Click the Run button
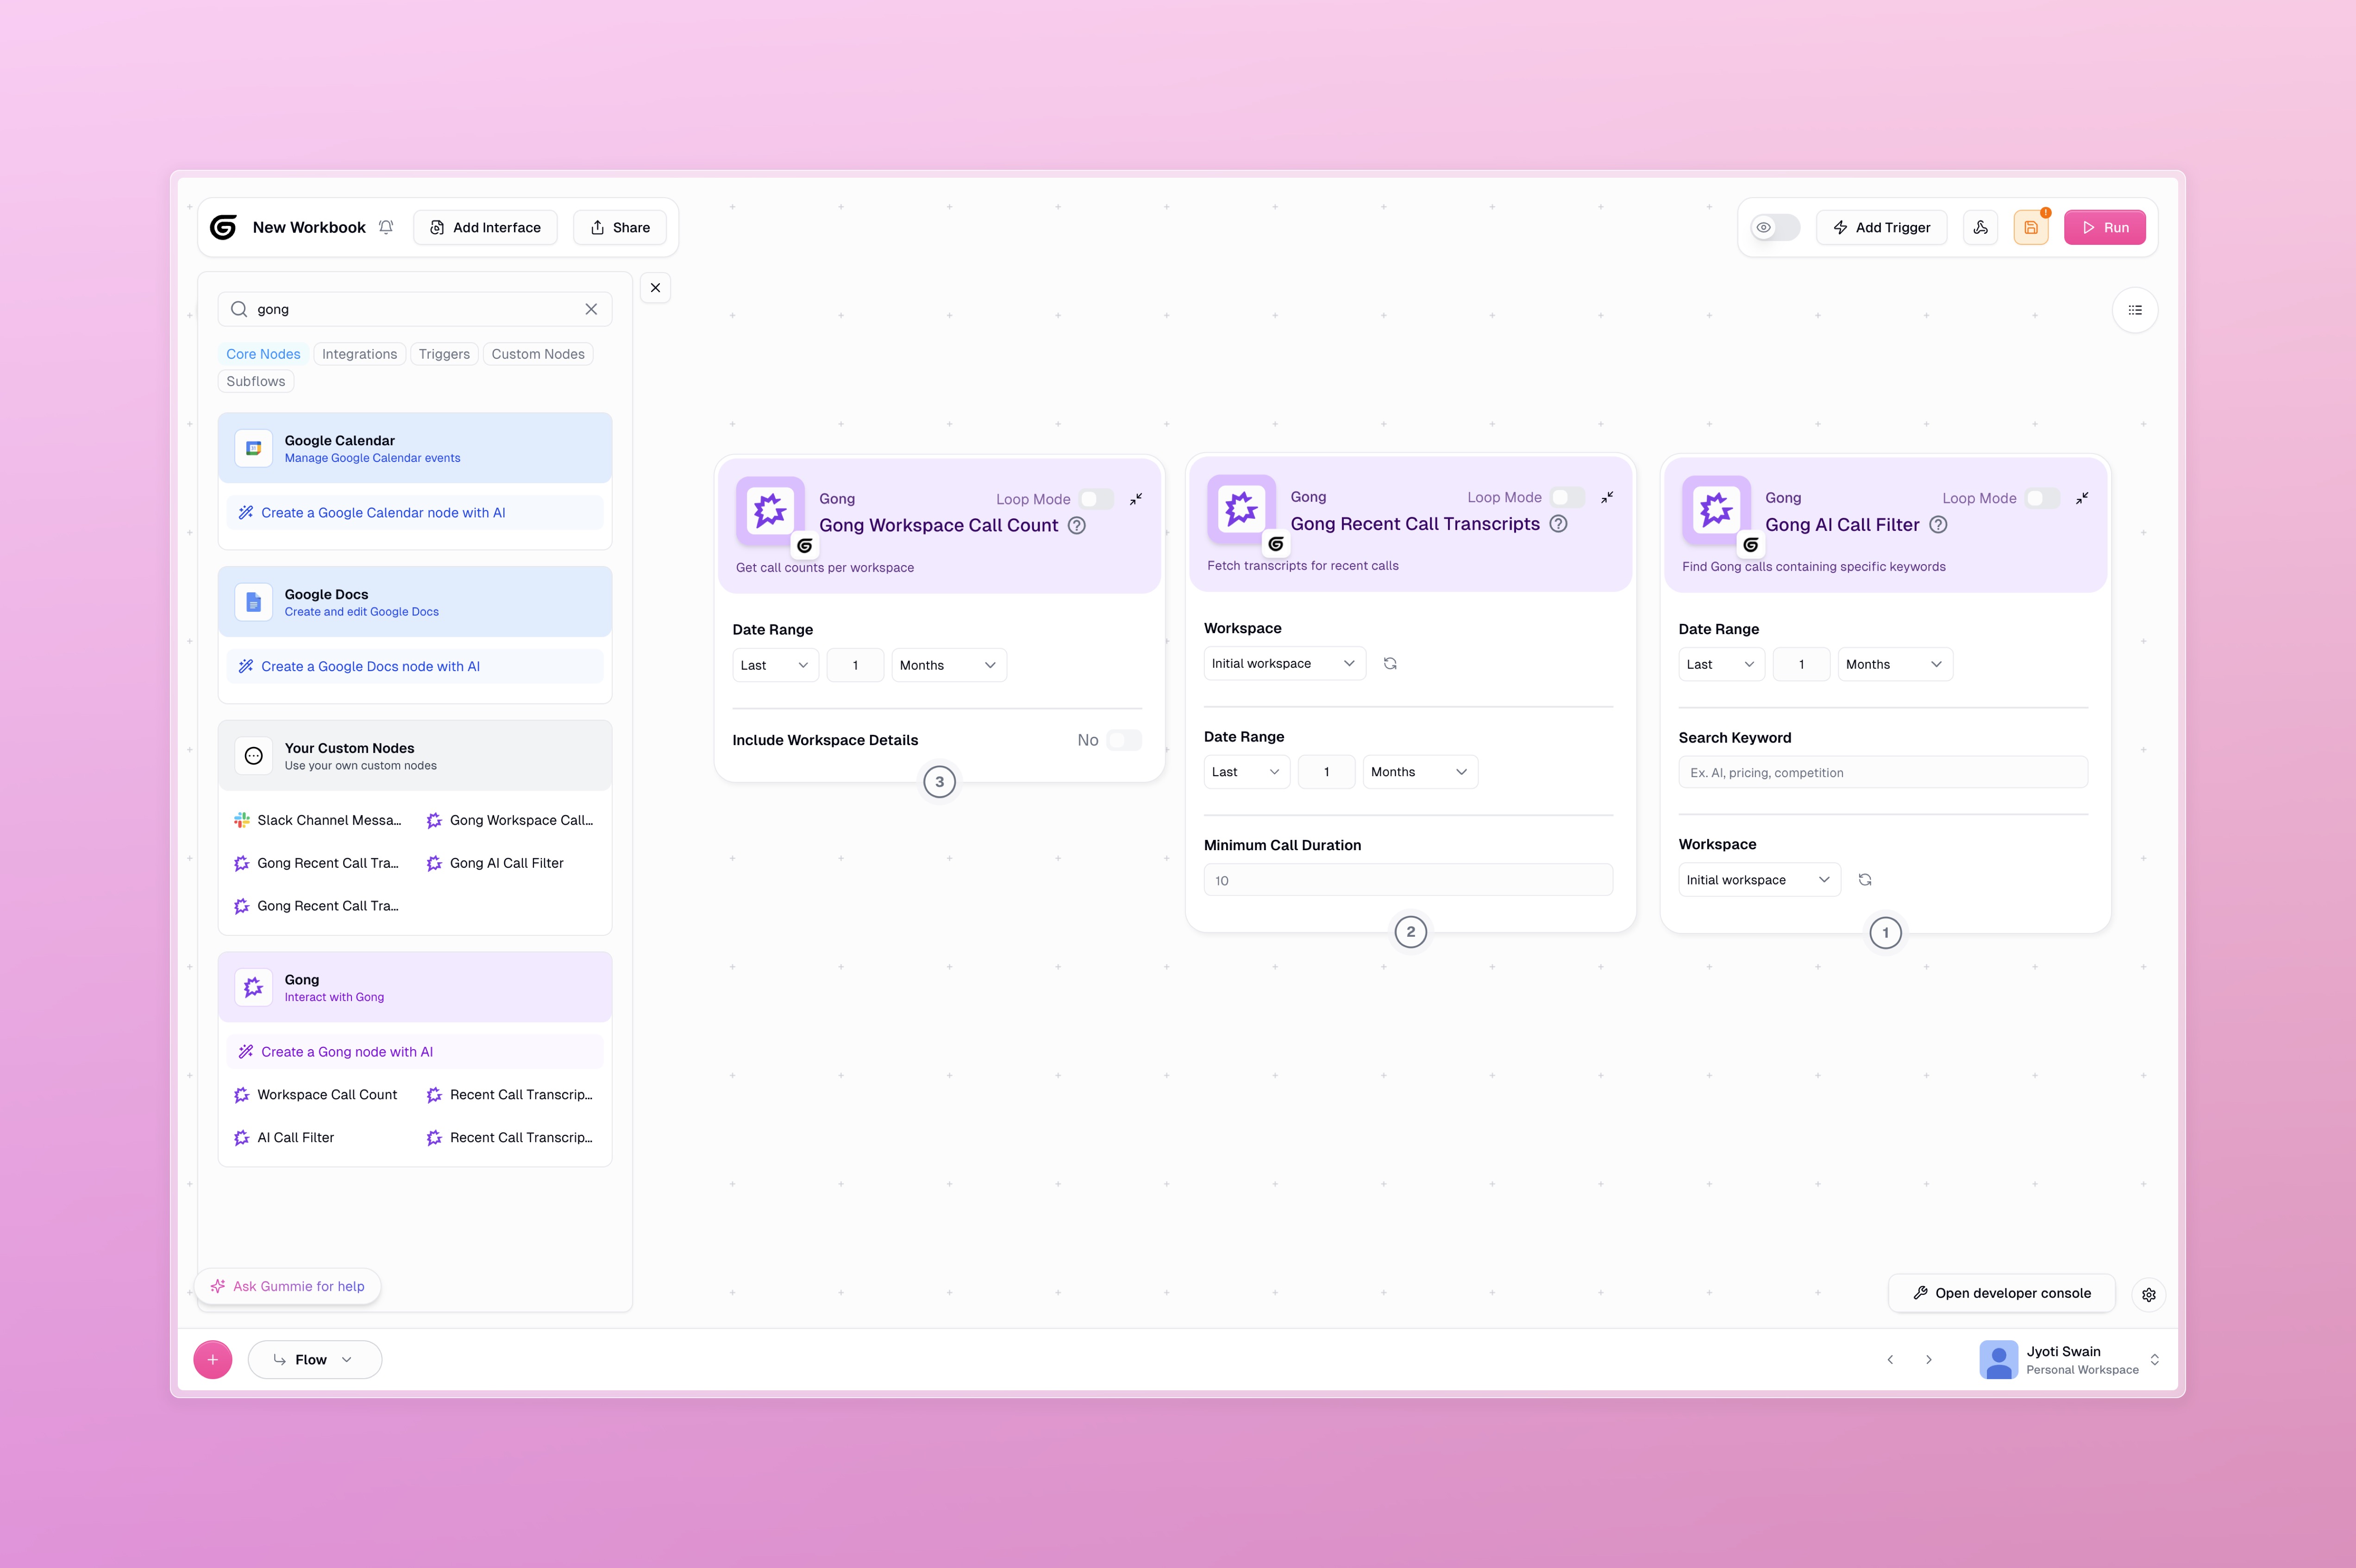Image resolution: width=2356 pixels, height=1568 pixels. tap(2104, 227)
